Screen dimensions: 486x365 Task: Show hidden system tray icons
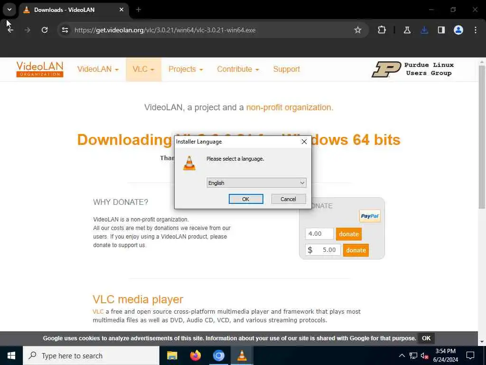[402, 355]
